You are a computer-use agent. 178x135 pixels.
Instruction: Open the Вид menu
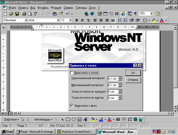33,8
